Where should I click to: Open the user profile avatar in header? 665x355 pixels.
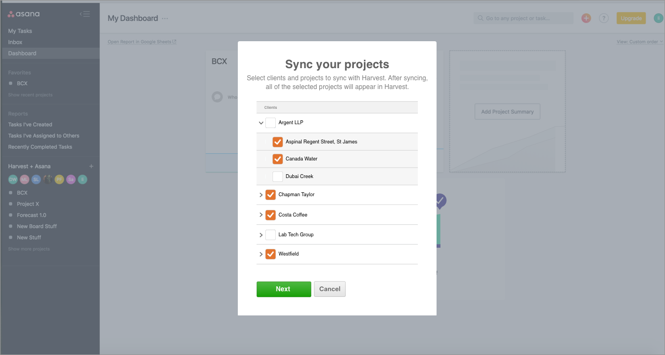[x=658, y=18]
